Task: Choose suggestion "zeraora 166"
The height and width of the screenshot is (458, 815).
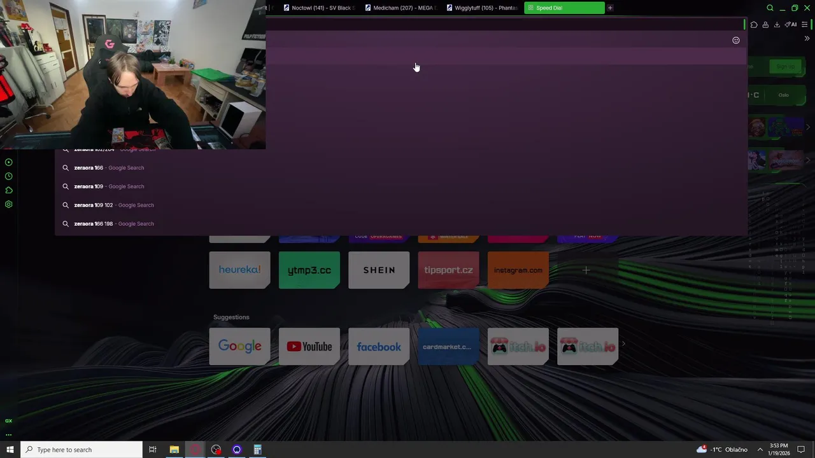Action: [401, 168]
